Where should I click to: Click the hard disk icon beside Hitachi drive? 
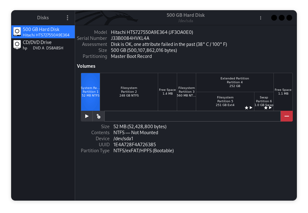click(17, 32)
